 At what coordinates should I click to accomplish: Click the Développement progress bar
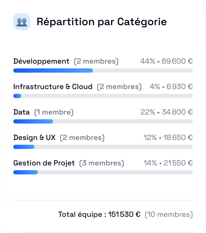103,71
